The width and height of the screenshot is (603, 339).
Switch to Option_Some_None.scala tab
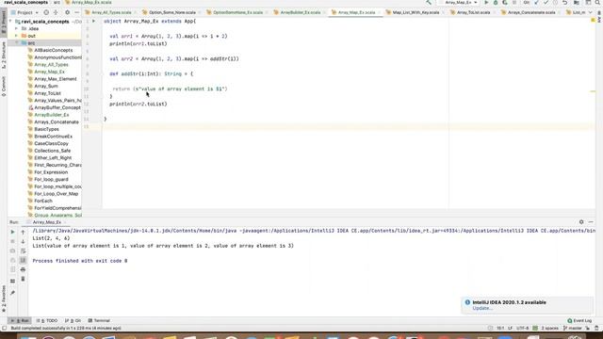pos(171,12)
